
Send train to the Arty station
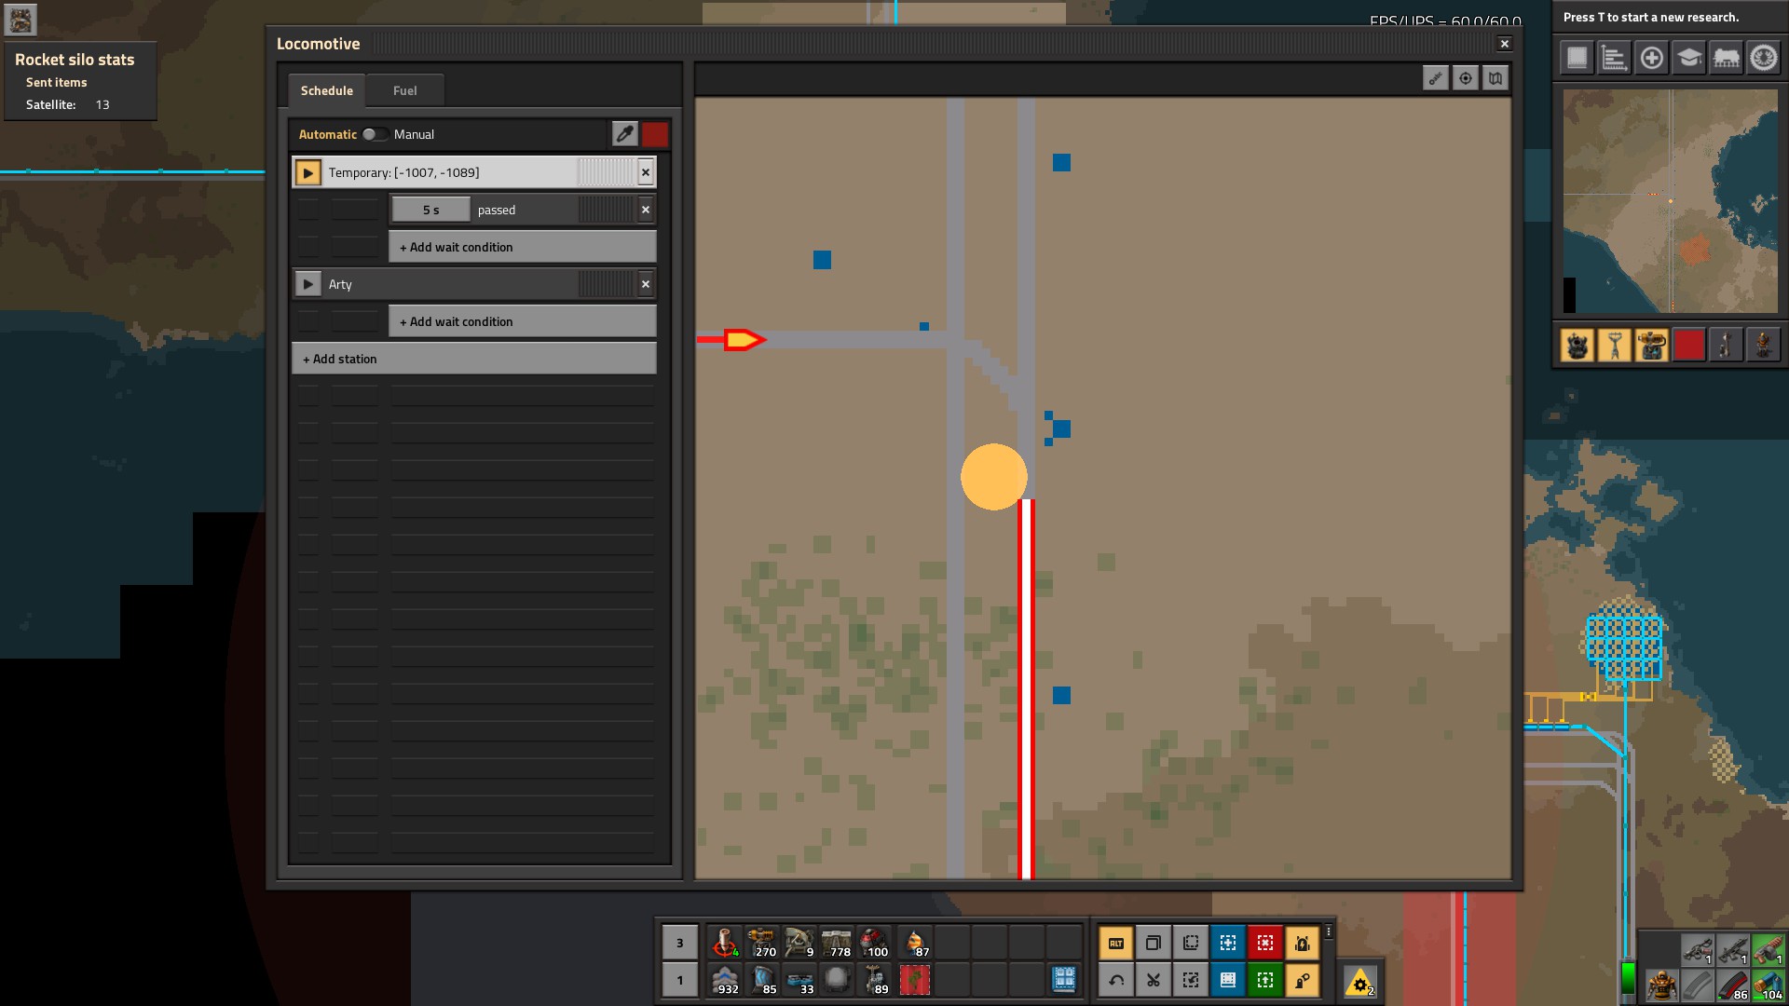307,284
